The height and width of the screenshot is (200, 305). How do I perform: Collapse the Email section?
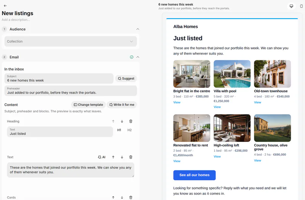pyautogui.click(x=138, y=57)
